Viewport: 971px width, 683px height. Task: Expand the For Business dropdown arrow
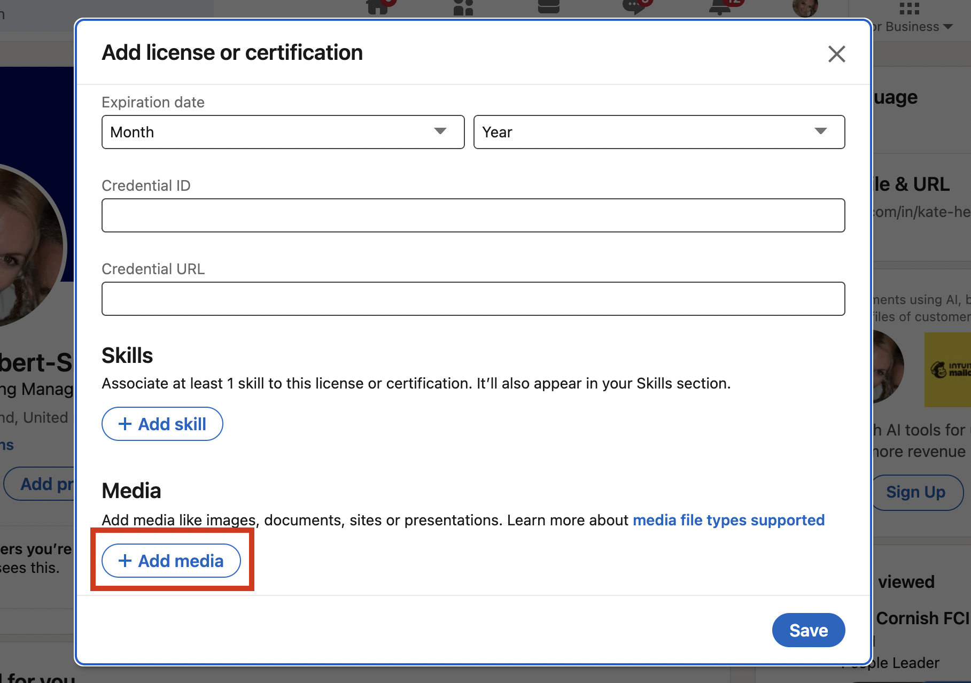(x=949, y=27)
